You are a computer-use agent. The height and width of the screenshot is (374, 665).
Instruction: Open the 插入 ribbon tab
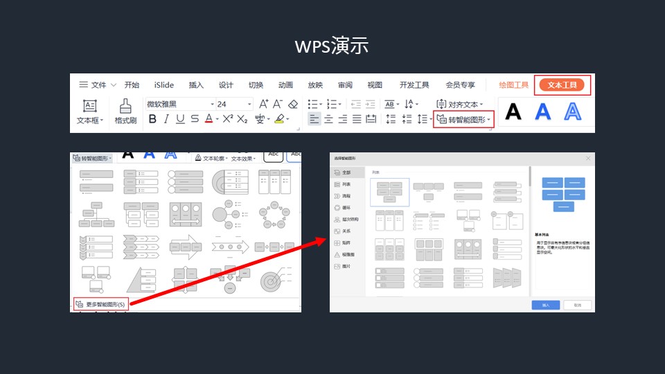pyautogui.click(x=196, y=84)
